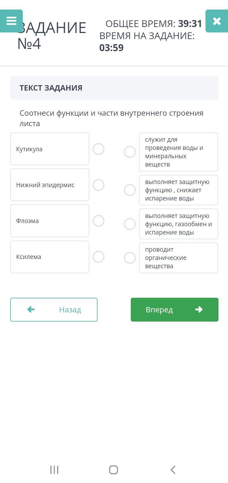The height and width of the screenshot is (483, 228).
Task: Tap the Android recent apps icon
Action: pos(54,470)
